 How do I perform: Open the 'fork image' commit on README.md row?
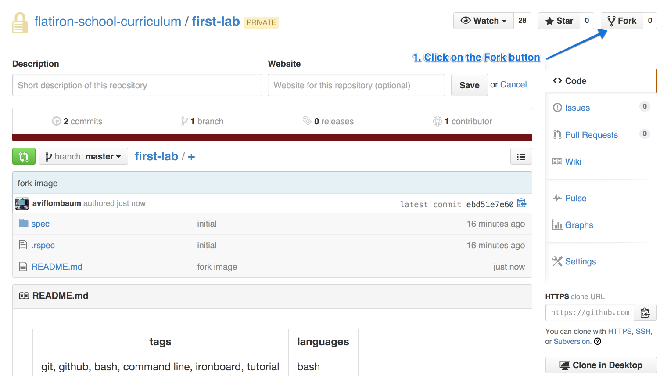click(217, 267)
